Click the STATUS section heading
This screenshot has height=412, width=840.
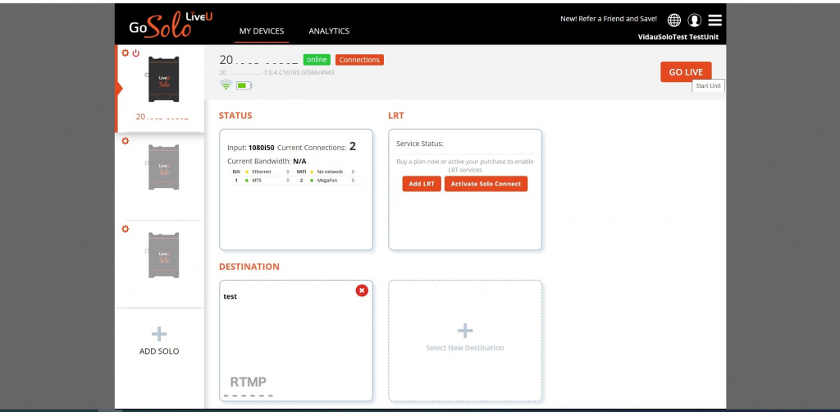pyautogui.click(x=235, y=116)
